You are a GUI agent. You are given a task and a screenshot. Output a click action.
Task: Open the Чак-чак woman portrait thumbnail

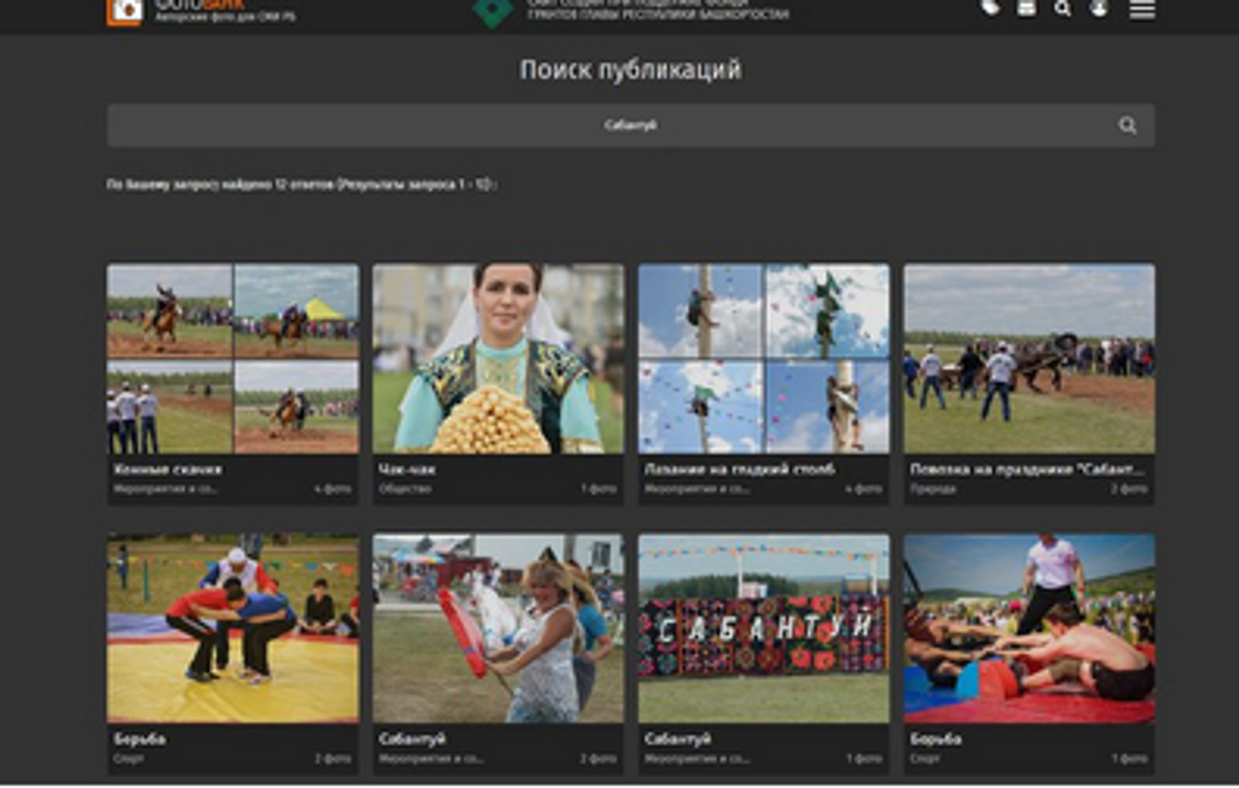pyautogui.click(x=498, y=358)
